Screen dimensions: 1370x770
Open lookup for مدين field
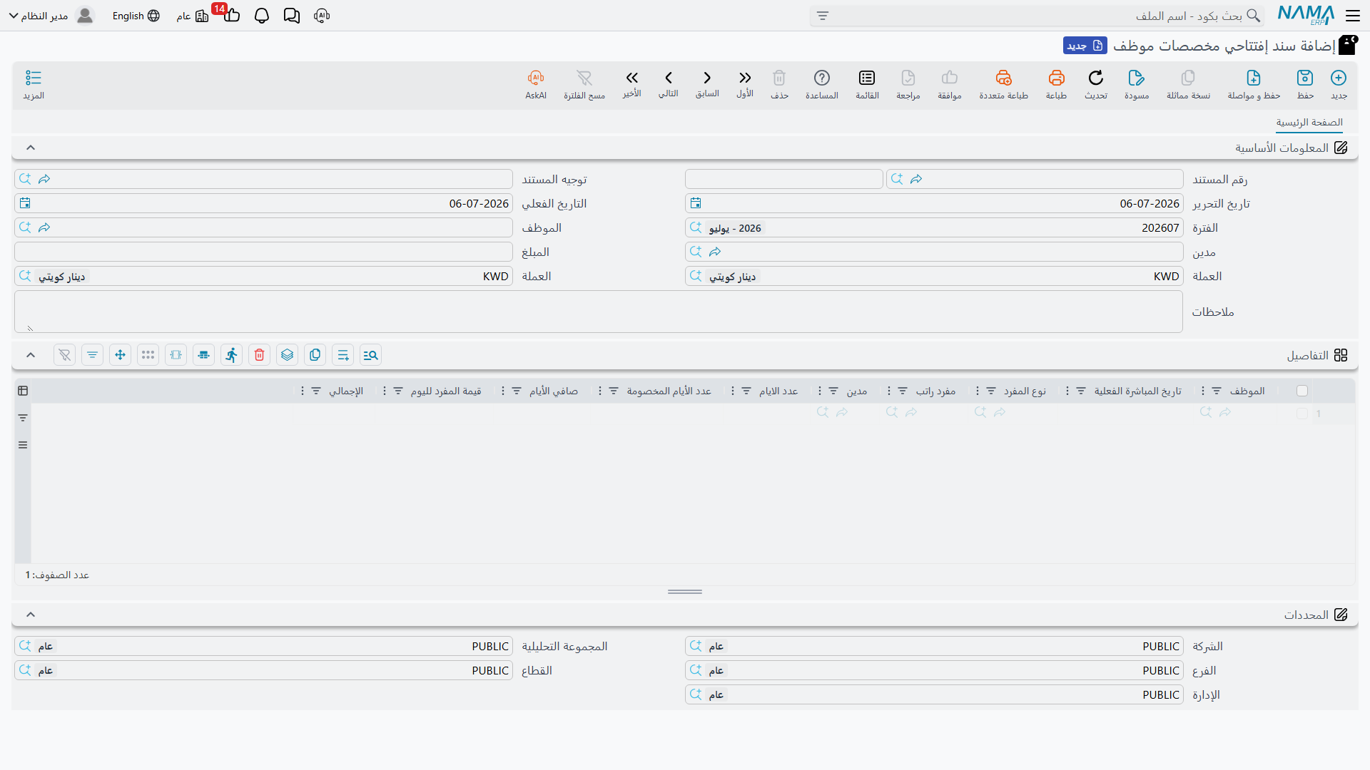click(696, 252)
